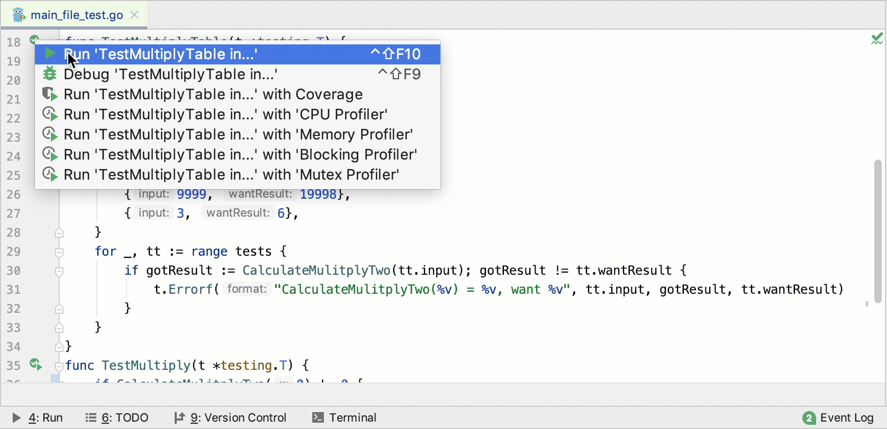Viewport: 887px width, 429px height.
Task: Click the Version Control branch icon
Action: pos(179,418)
